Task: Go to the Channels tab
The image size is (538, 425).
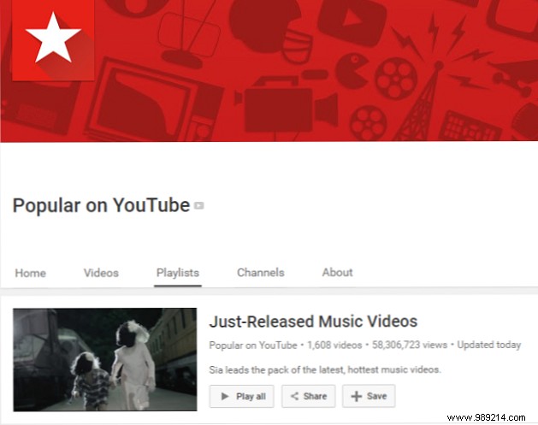Action: tap(261, 273)
